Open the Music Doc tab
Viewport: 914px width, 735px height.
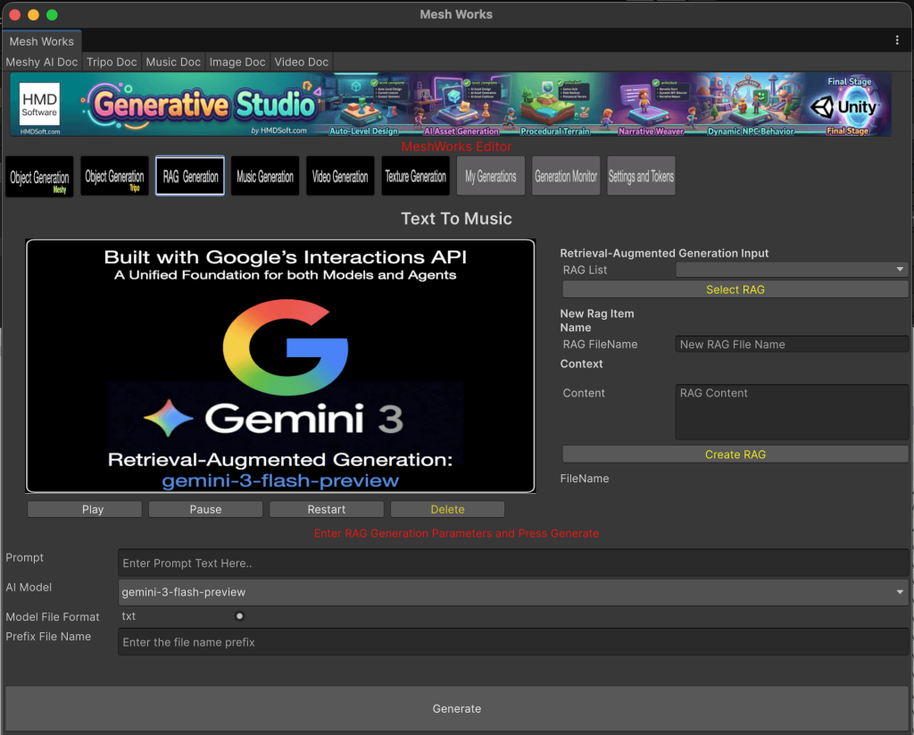(173, 62)
